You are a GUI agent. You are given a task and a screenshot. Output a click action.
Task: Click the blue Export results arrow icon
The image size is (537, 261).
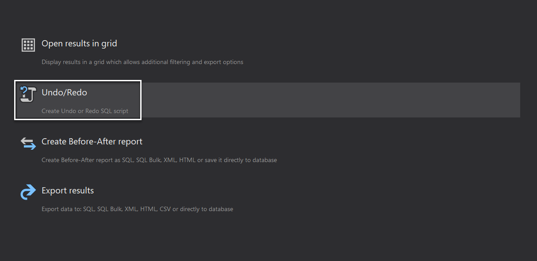[x=28, y=192]
